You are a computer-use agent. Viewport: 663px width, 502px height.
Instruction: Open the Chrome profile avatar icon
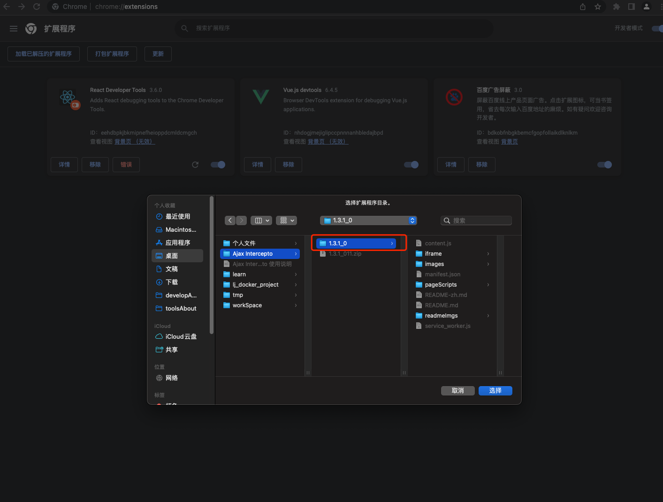pos(647,7)
